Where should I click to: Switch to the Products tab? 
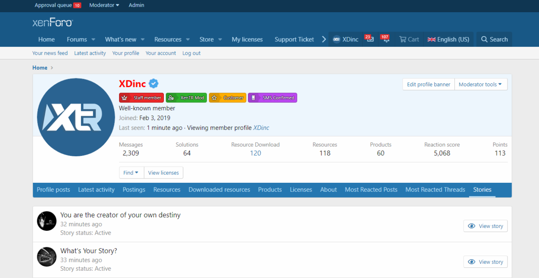coord(270,190)
